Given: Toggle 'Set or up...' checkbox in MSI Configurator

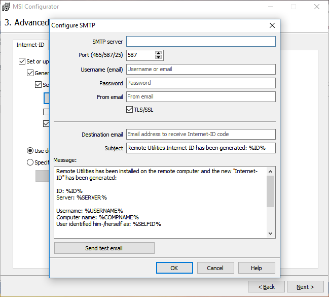Looking at the screenshot, I should click(x=22, y=61).
